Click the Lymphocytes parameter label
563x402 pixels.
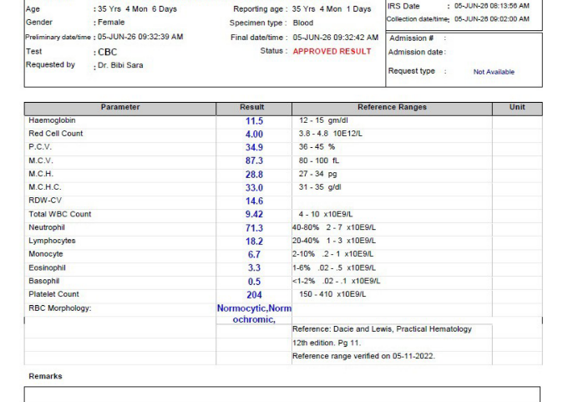click(x=52, y=241)
